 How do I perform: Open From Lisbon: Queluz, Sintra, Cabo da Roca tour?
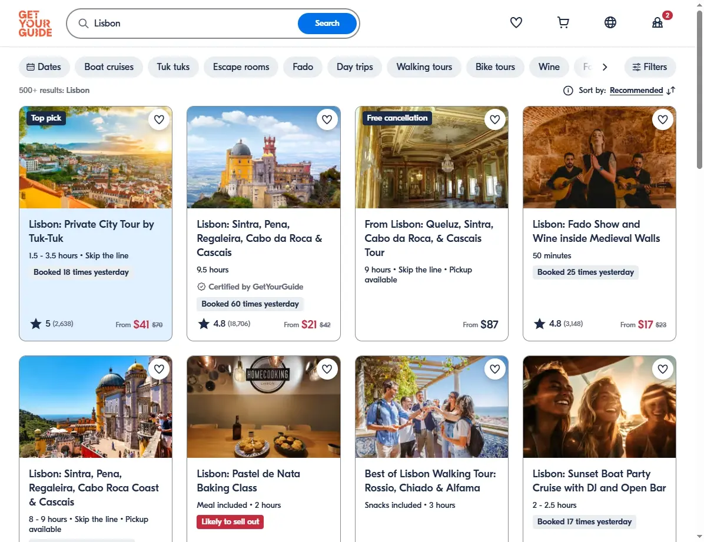(x=429, y=238)
